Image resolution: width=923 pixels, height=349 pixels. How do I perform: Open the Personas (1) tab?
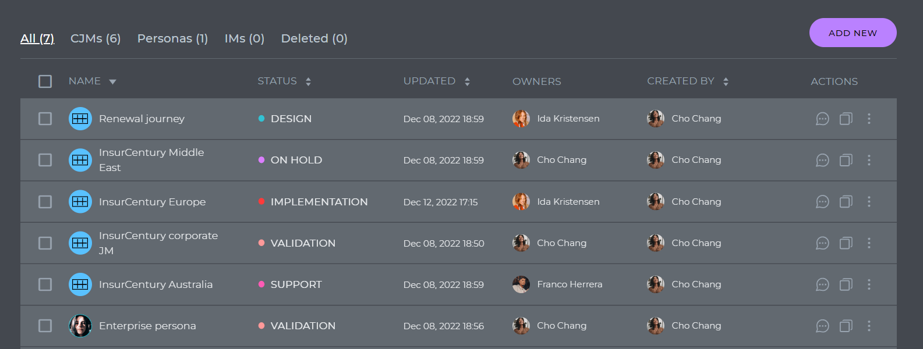pyautogui.click(x=172, y=38)
